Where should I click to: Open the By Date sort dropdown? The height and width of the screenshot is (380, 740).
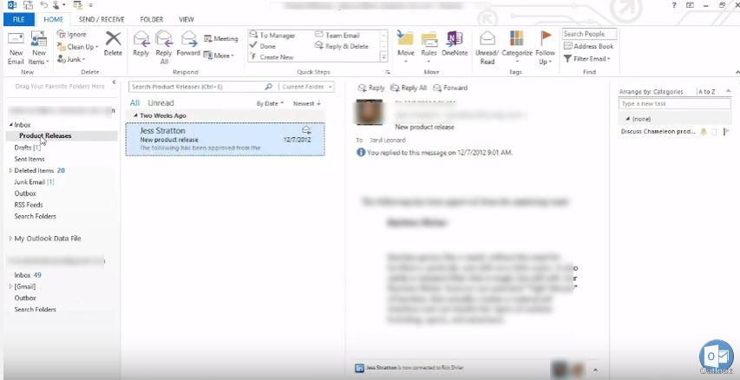pyautogui.click(x=270, y=103)
